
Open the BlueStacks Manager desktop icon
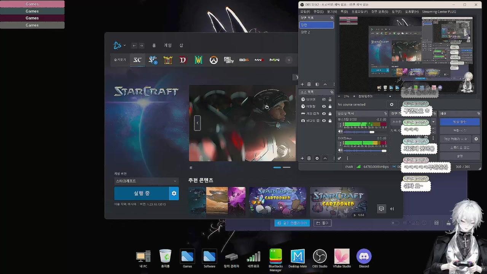point(275,260)
